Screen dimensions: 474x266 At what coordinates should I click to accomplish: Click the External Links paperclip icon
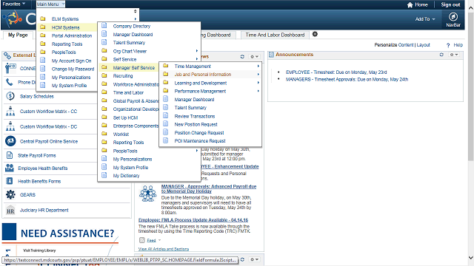click(7, 55)
